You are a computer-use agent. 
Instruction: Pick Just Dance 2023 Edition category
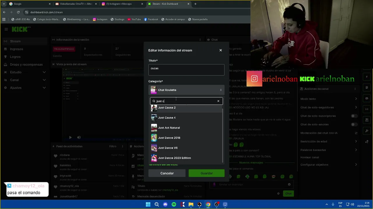(x=186, y=158)
